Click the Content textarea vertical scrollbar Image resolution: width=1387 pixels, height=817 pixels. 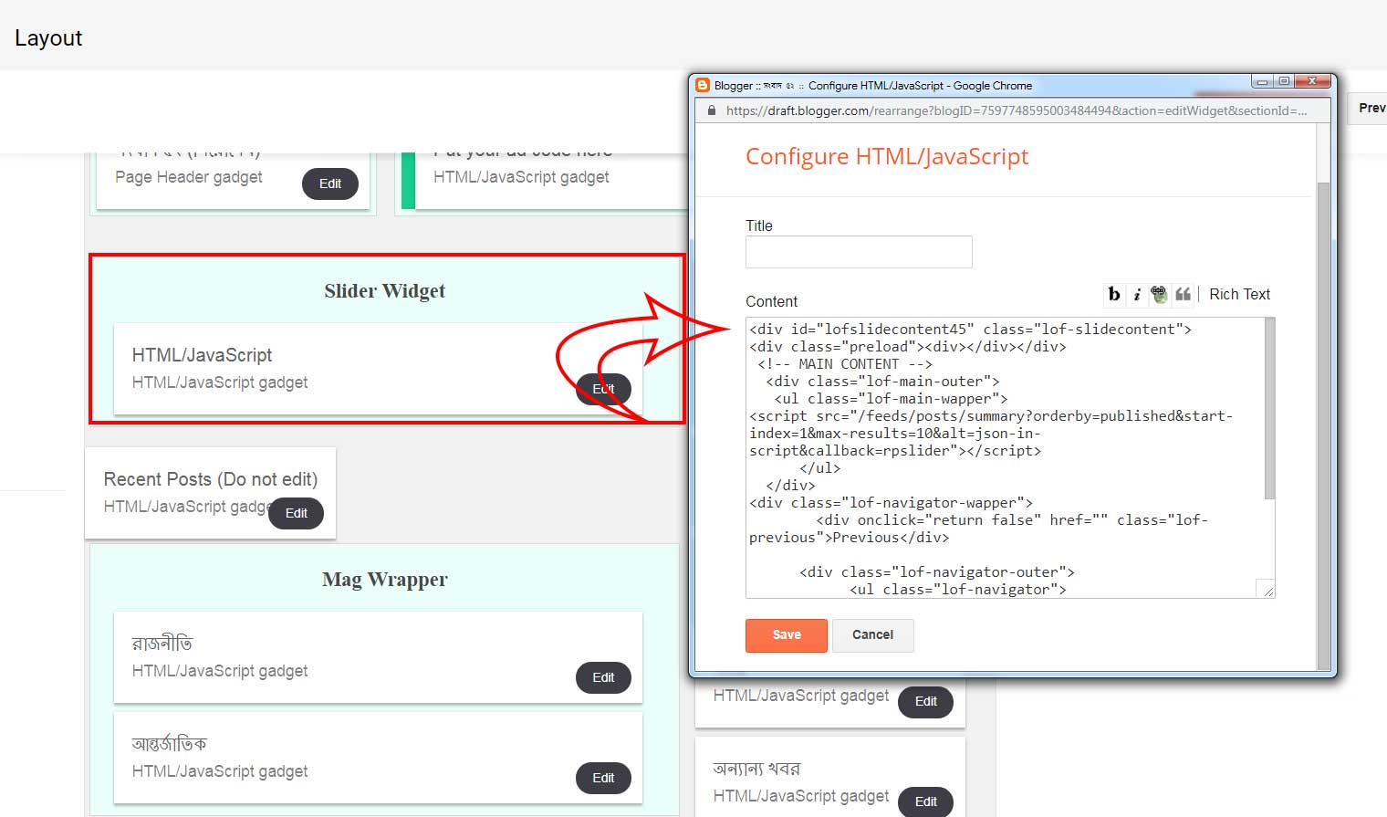[1269, 409]
